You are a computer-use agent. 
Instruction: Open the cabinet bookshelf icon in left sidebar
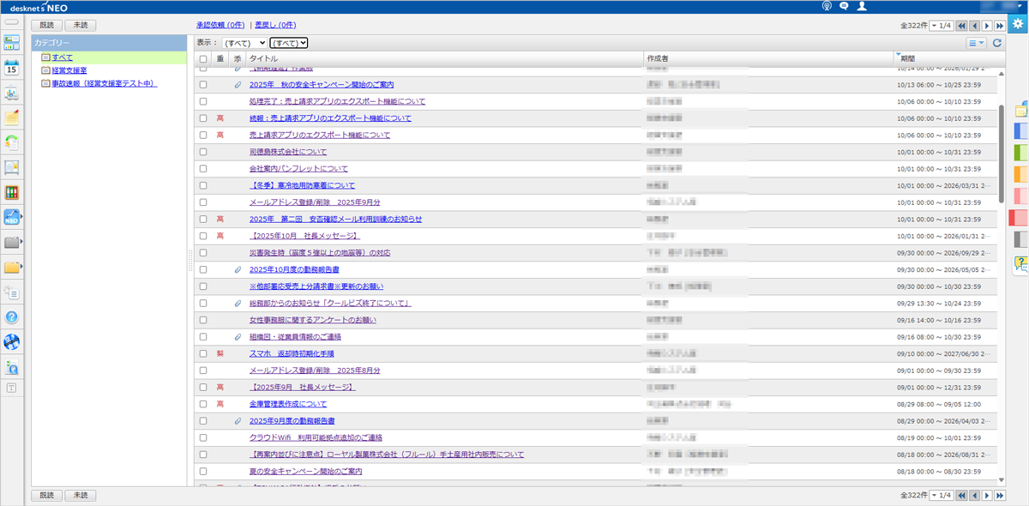[12, 192]
